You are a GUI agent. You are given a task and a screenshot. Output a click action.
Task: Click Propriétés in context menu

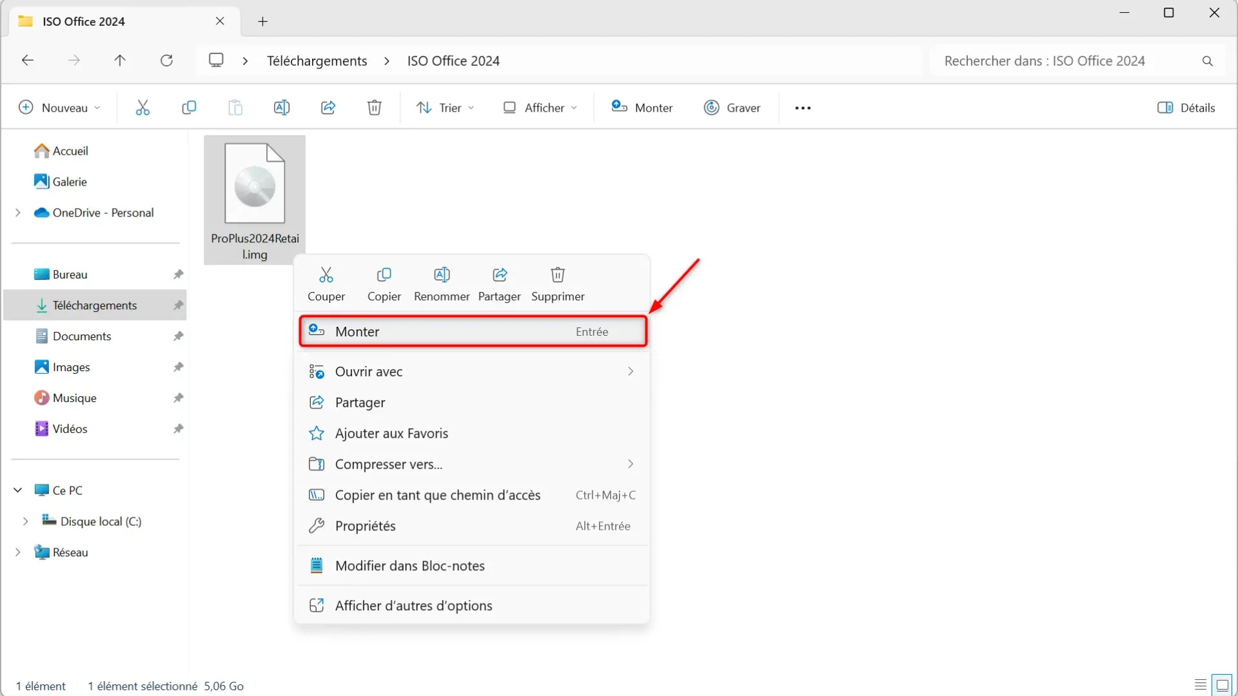point(365,525)
